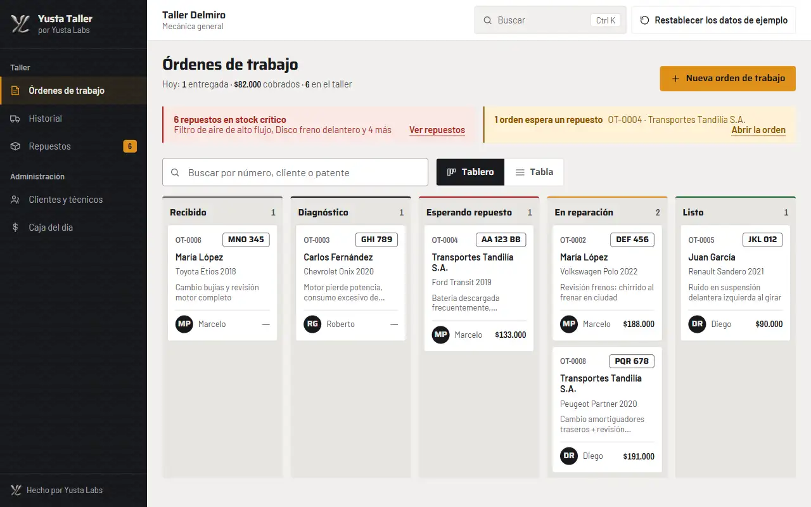The width and height of the screenshot is (811, 507).
Task: Click RG avatar on OT-0003 card
Action: click(312, 324)
